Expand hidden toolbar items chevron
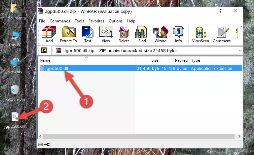Viewport: 254px width, 155px height. 240,26
